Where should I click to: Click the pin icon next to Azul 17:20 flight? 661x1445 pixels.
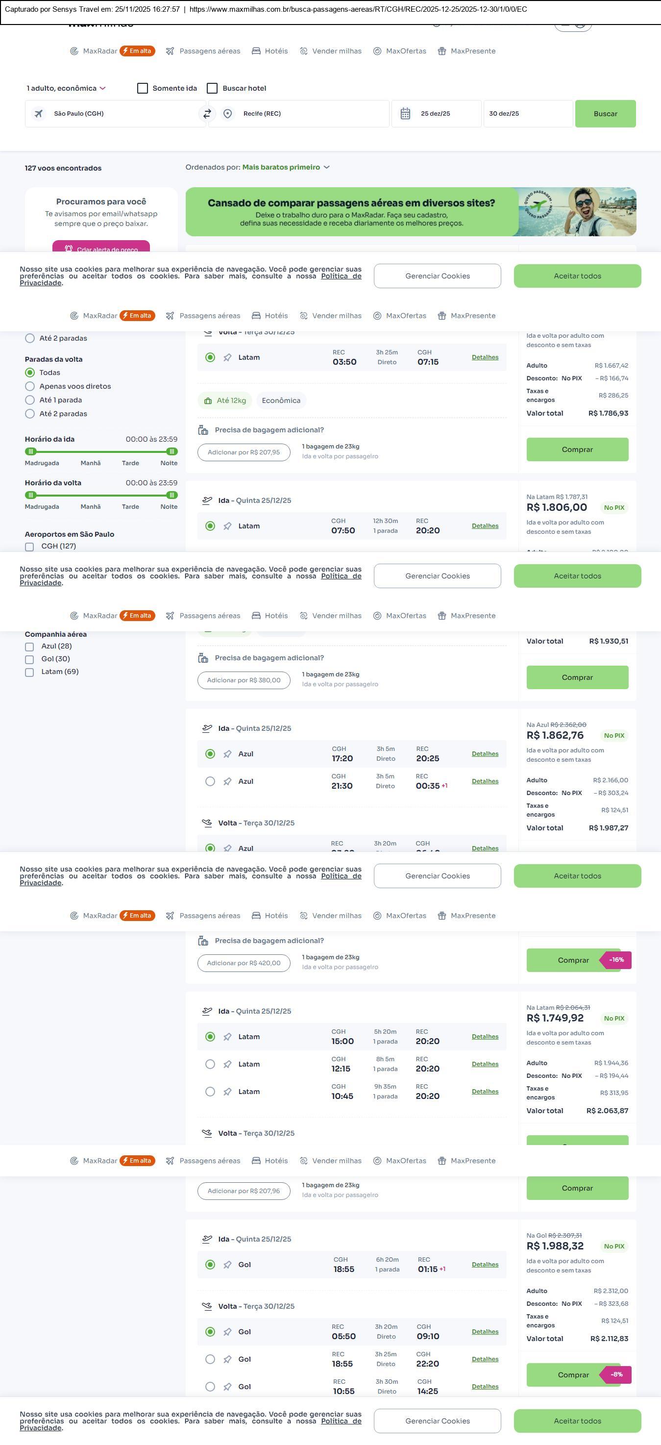(x=228, y=754)
